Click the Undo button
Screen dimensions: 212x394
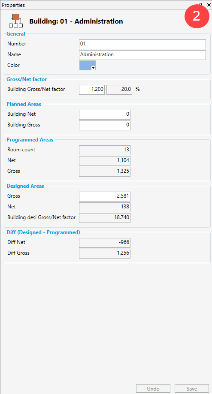[153, 388]
